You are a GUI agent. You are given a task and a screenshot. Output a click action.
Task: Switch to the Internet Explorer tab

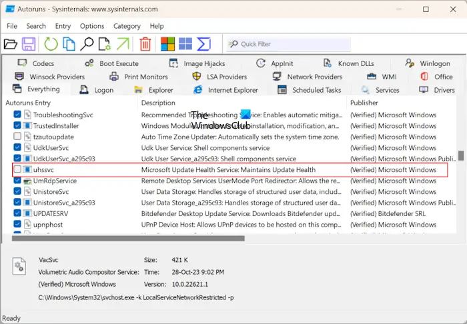[x=225, y=90]
